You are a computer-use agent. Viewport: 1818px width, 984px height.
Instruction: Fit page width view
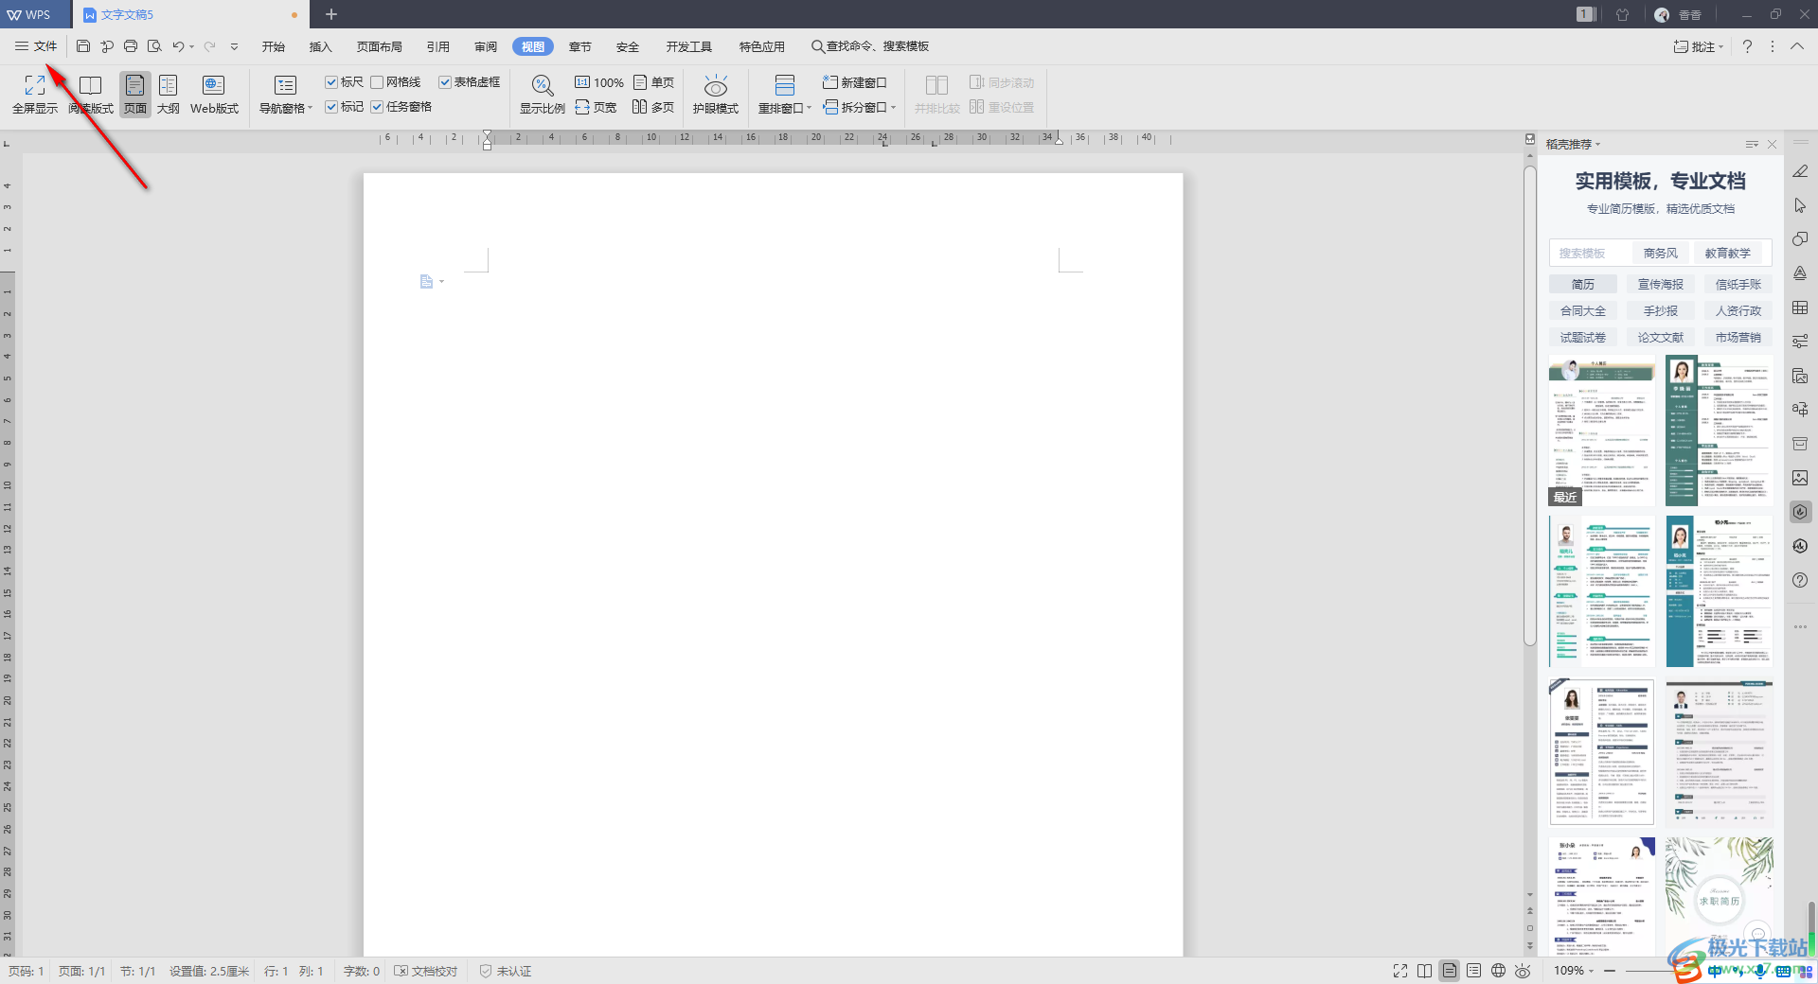pyautogui.click(x=596, y=108)
